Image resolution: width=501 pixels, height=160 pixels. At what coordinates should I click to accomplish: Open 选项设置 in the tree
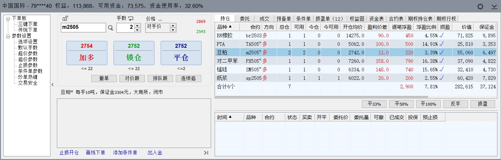(x=28, y=42)
